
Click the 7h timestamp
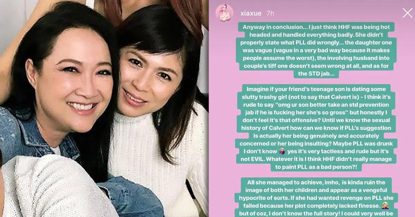pyautogui.click(x=270, y=13)
